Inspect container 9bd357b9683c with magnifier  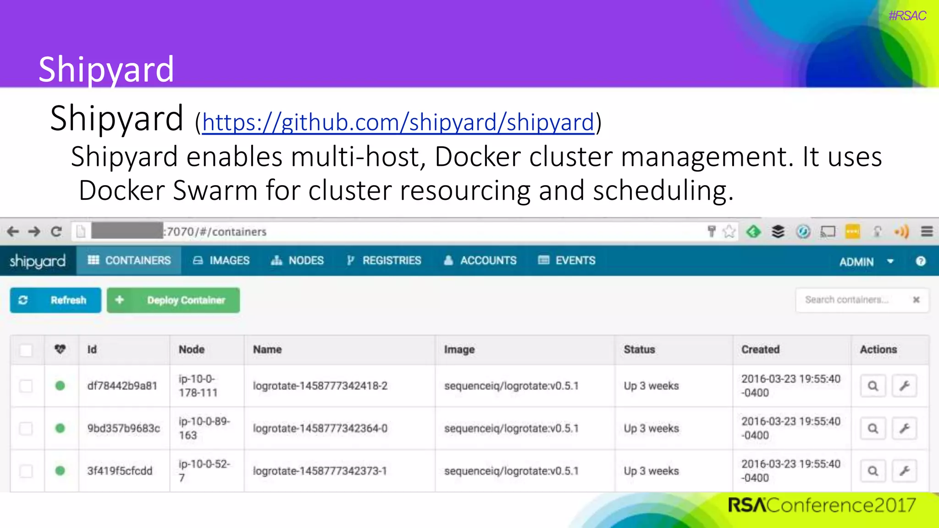(873, 429)
